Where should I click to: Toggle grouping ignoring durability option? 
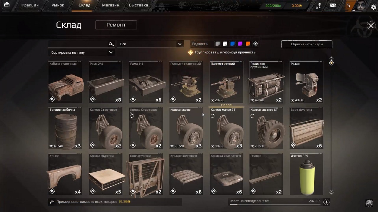[x=191, y=52]
